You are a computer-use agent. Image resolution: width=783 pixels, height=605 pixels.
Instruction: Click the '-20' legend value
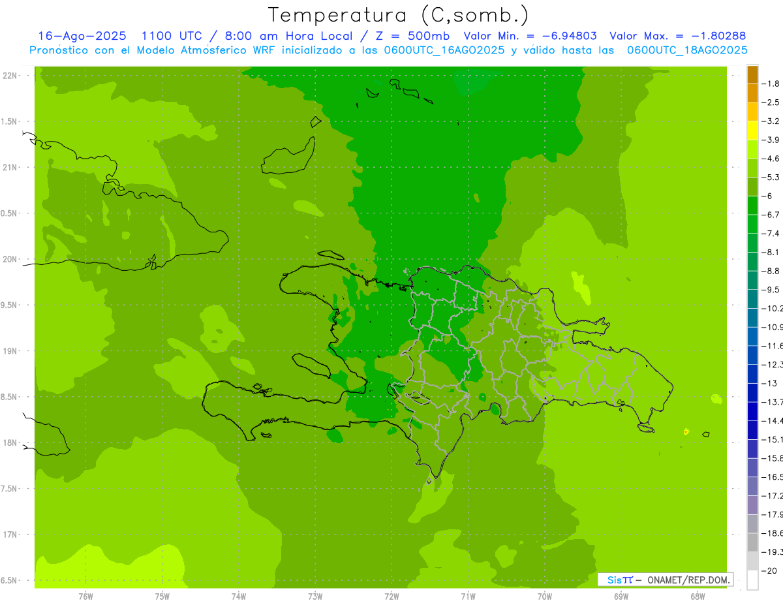coord(769,570)
